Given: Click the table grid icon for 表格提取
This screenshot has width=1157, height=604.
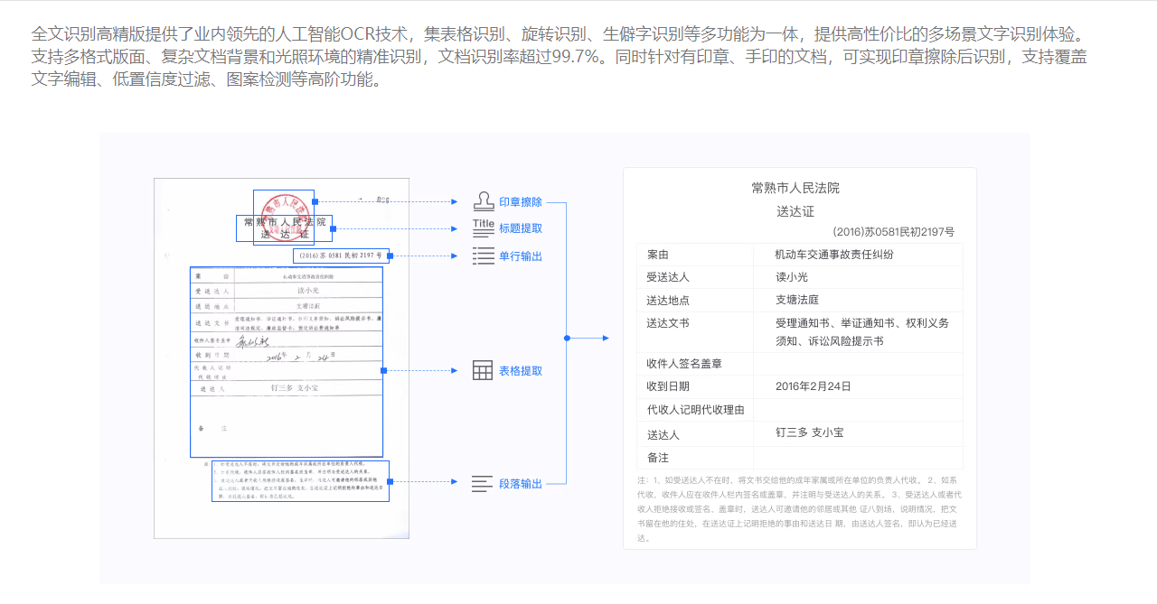Looking at the screenshot, I should (484, 370).
